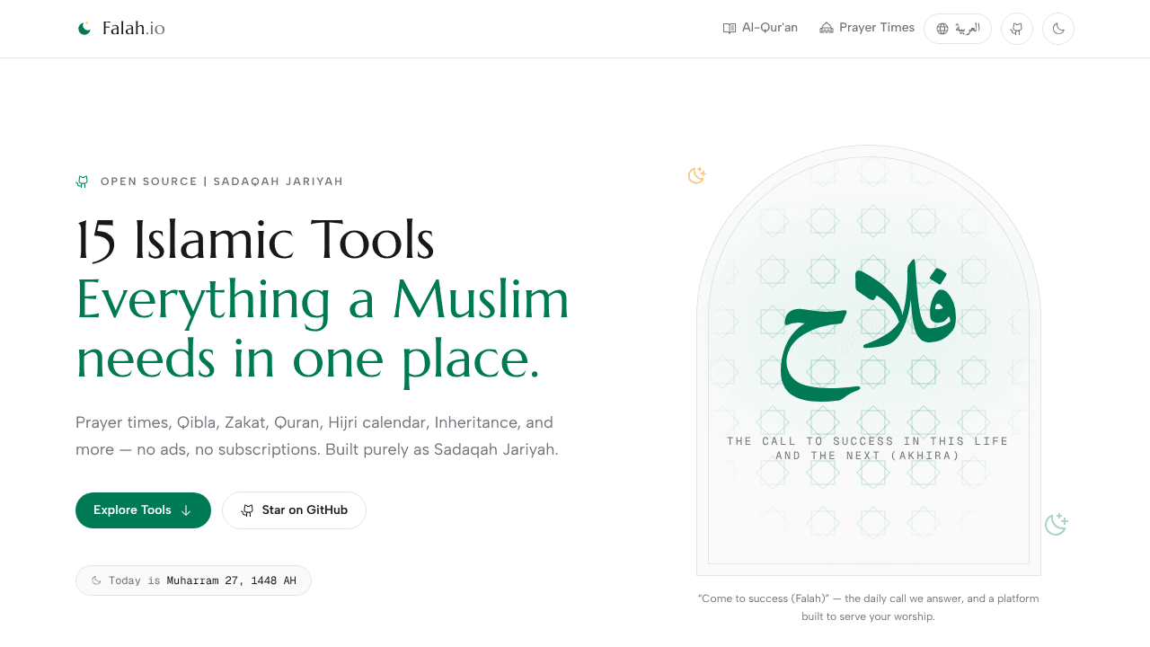Click the mosque icon beside Prayer Times
This screenshot has height=647, width=1150.
tap(827, 28)
